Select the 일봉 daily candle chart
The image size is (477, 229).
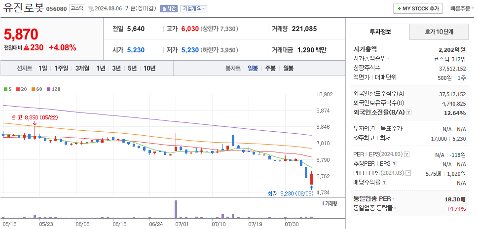click(253, 68)
